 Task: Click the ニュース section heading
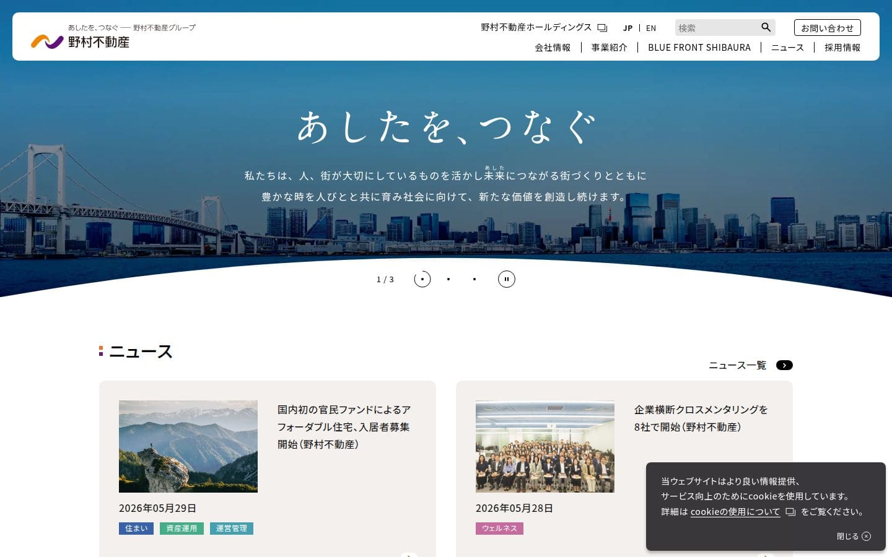(x=141, y=352)
